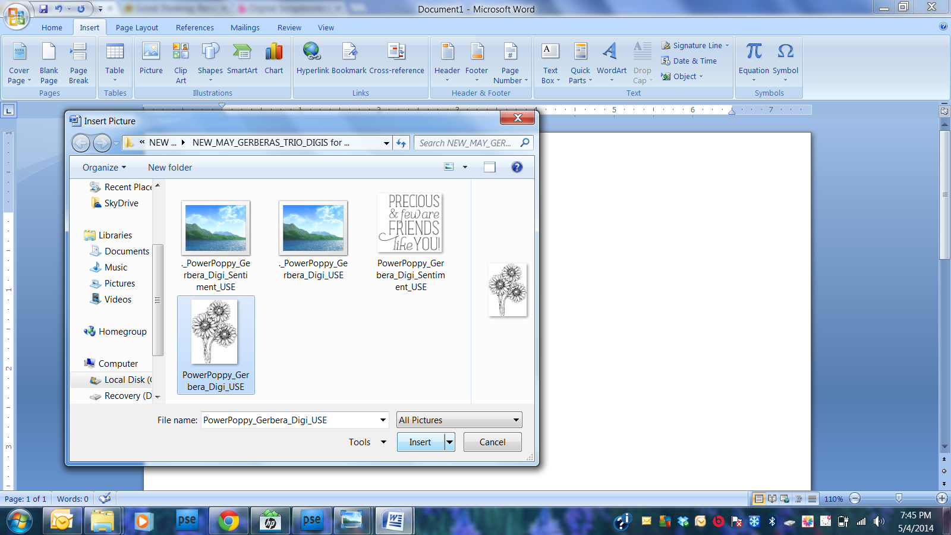This screenshot has height=535, width=951.
Task: Switch to Full Screen Reading view
Action: point(772,499)
